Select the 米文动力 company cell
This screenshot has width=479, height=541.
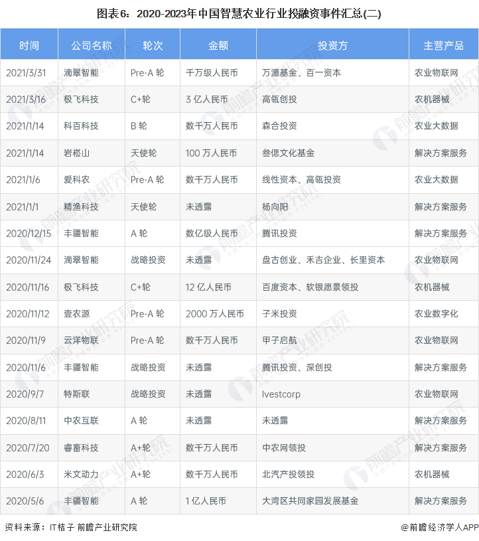(x=81, y=474)
